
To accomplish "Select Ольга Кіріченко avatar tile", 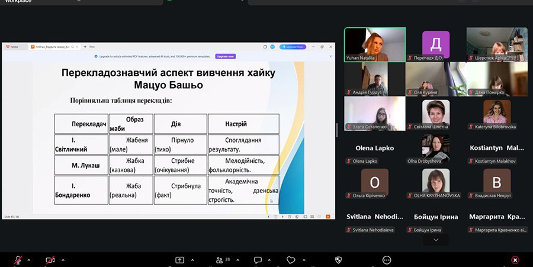I will pyautogui.click(x=375, y=183).
